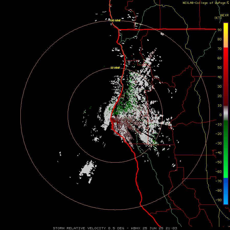Click the 40 value on velocity scale
The image size is (230, 230).
coord(220,77)
